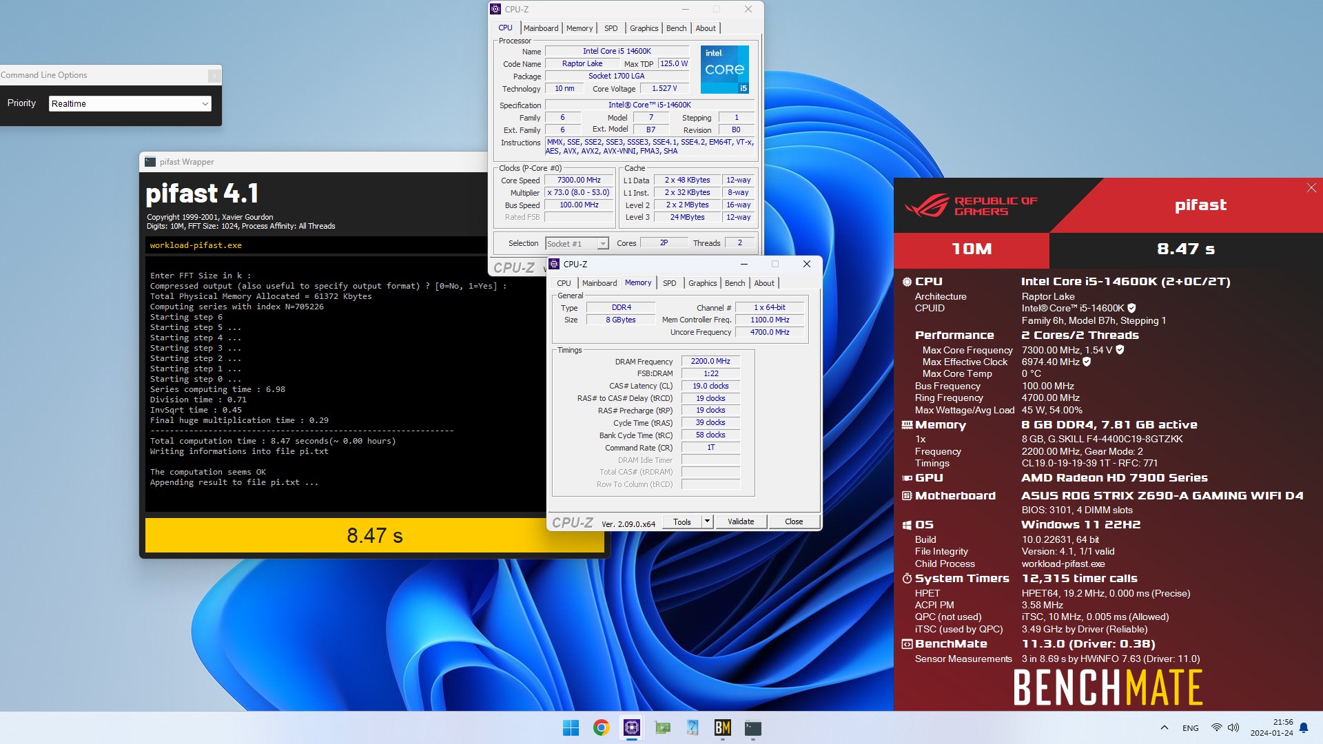The width and height of the screenshot is (1323, 744).
Task: Click the BENCHMATE logo at panel bottom
Action: (1108, 688)
